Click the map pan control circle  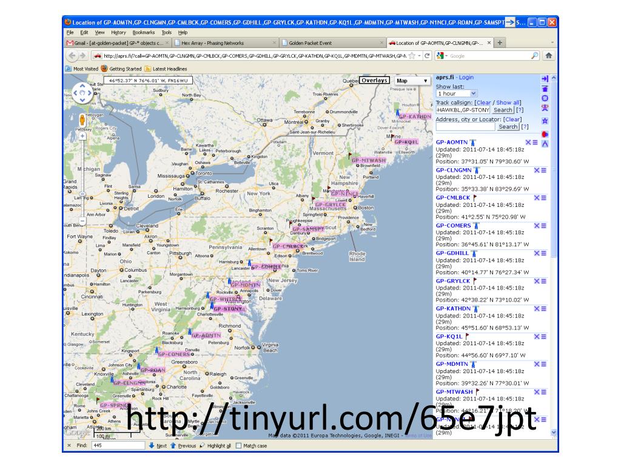click(82, 93)
